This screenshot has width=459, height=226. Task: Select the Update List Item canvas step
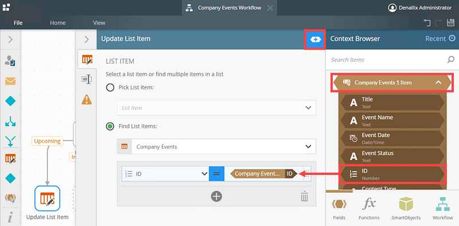47,198
